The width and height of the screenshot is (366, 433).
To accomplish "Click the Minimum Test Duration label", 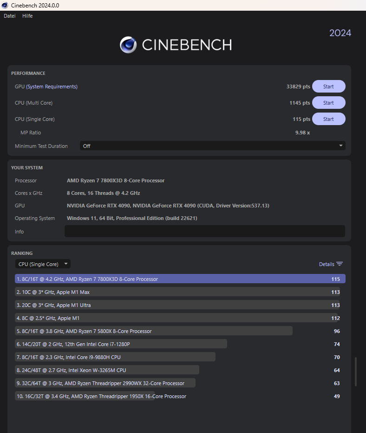I will [41, 146].
